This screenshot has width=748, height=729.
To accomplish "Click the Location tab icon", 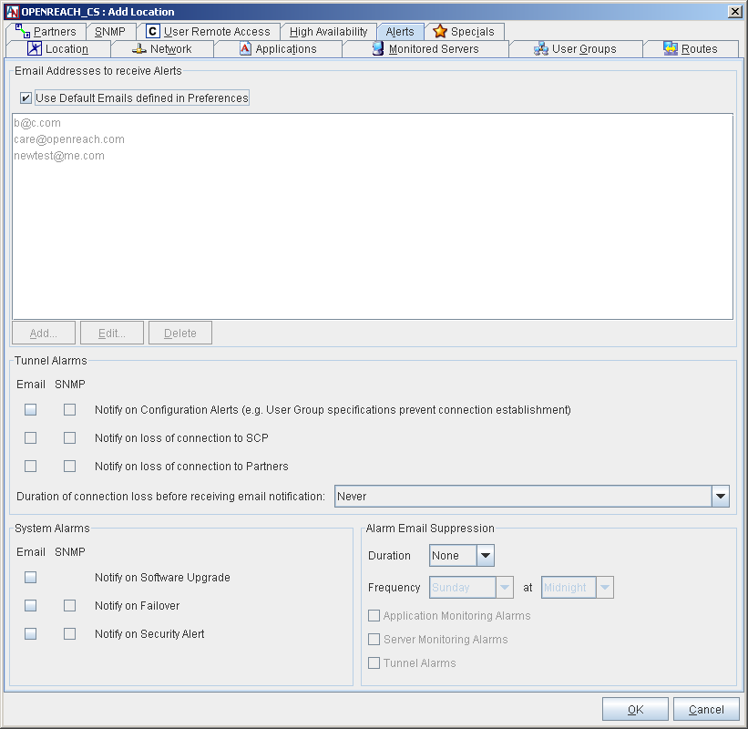I will [x=35, y=48].
